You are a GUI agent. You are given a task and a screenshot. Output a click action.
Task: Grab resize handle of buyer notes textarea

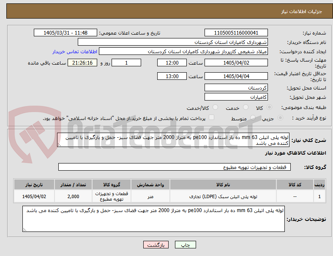click(25, 229)
